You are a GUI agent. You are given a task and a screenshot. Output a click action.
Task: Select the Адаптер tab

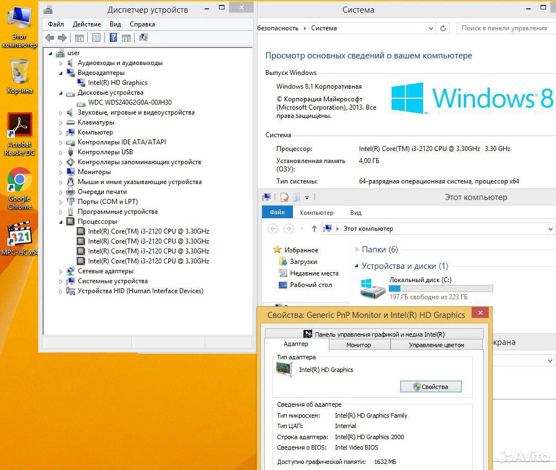click(x=296, y=344)
